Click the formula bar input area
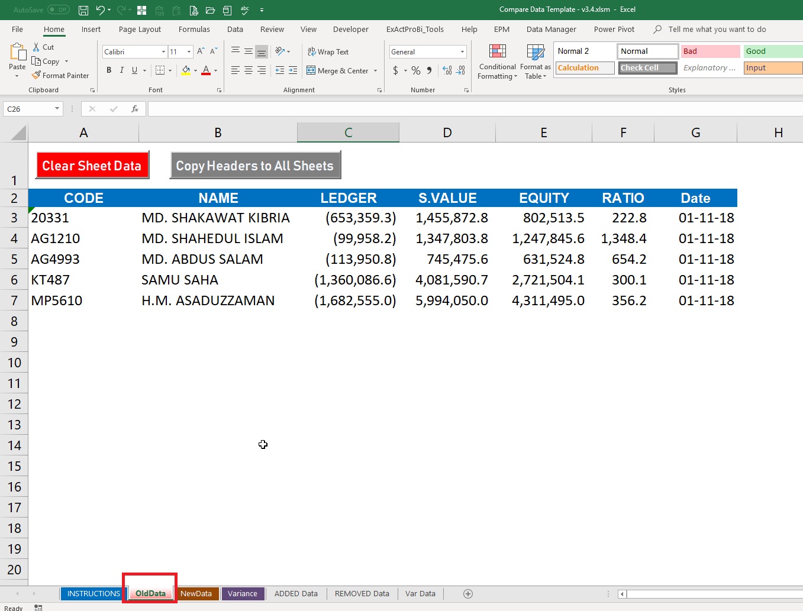 tap(475, 109)
